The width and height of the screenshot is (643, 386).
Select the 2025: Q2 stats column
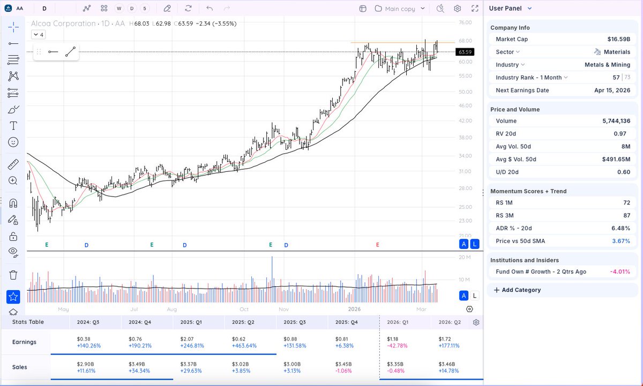244,322
